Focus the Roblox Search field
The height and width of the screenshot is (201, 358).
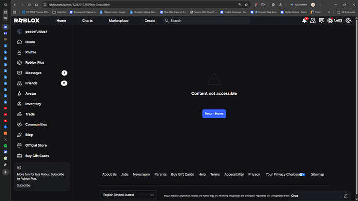(x=206, y=21)
